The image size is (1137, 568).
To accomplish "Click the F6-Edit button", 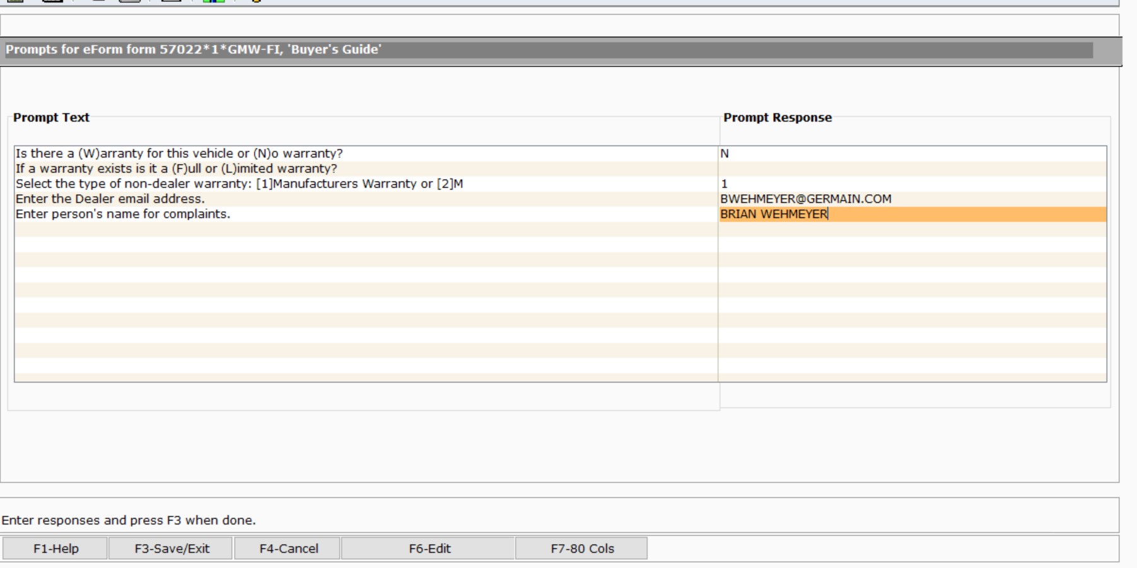I will (429, 548).
